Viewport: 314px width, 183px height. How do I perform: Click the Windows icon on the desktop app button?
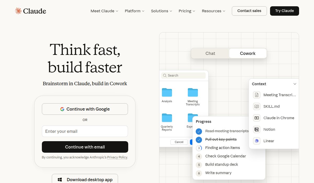coord(60,179)
